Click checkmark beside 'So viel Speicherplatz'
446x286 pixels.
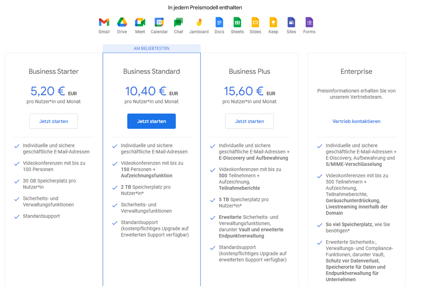click(x=319, y=225)
